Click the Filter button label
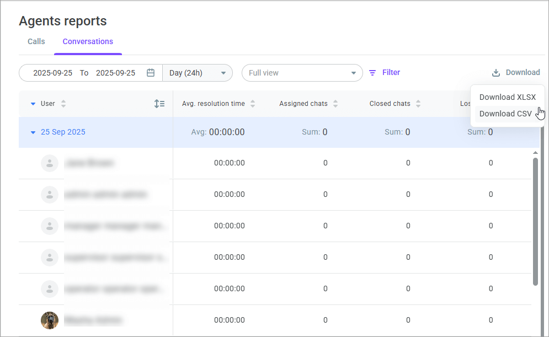549x337 pixels. (391, 72)
